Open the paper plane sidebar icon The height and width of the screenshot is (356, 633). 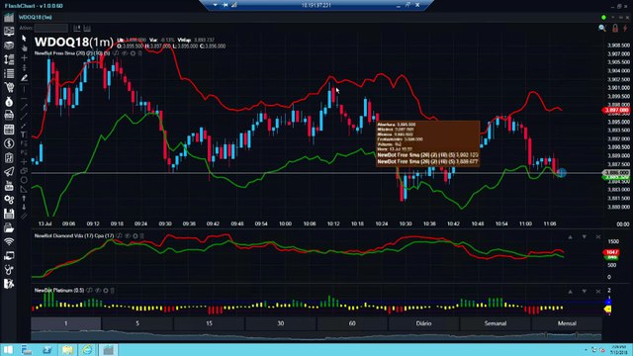(x=9, y=171)
